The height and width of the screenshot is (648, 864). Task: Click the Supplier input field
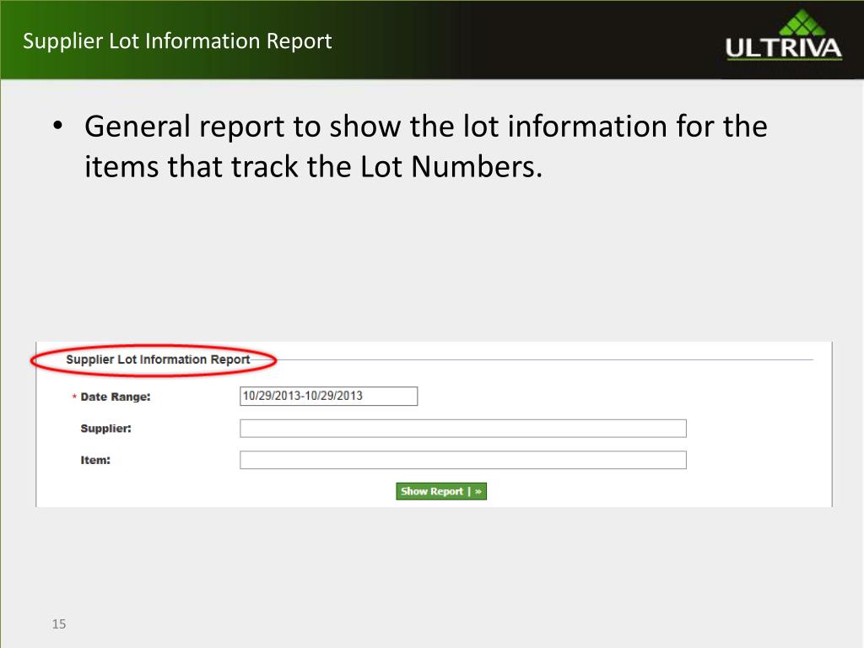click(463, 428)
